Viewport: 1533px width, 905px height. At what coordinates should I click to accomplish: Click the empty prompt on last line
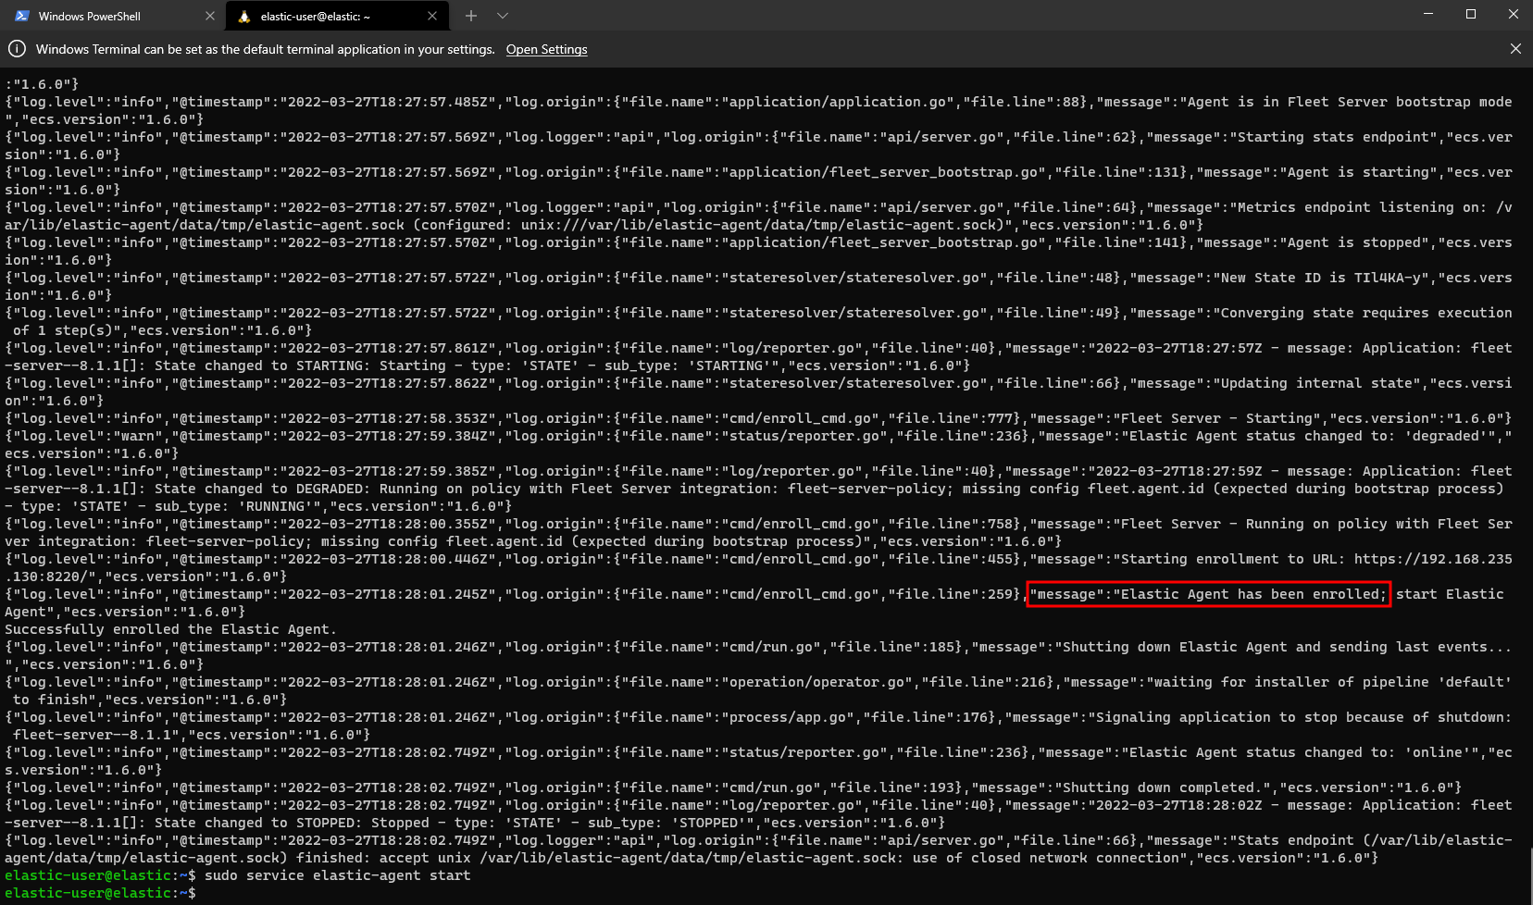200,893
